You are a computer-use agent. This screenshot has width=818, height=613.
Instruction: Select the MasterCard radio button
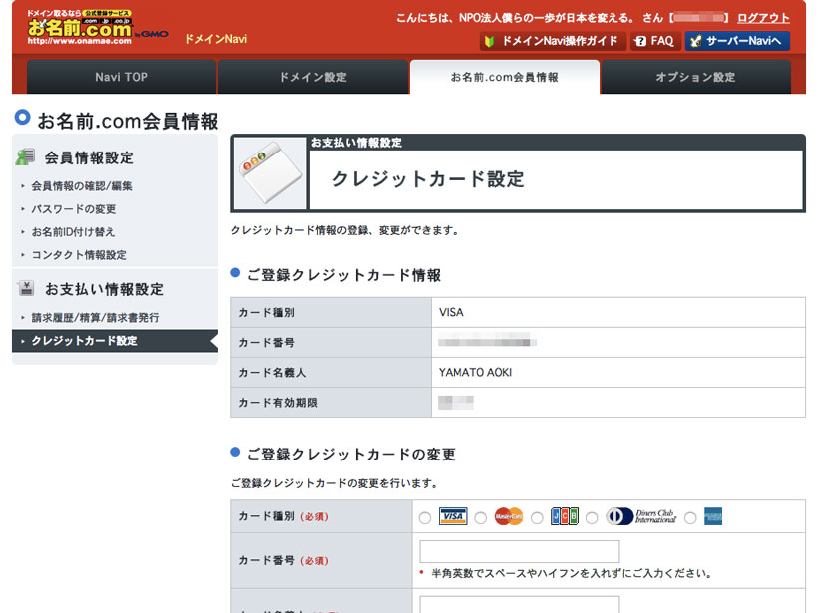[x=481, y=517]
